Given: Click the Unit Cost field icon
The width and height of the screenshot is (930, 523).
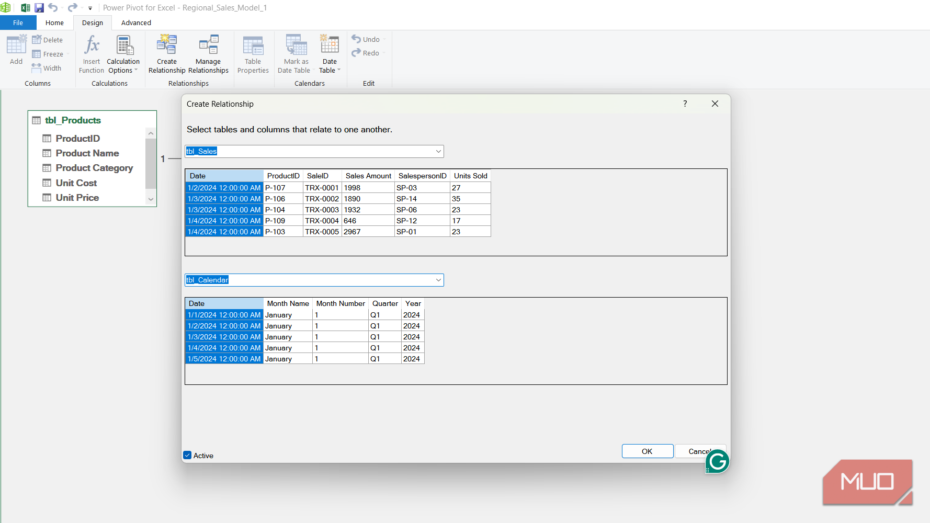Looking at the screenshot, I should [x=47, y=183].
